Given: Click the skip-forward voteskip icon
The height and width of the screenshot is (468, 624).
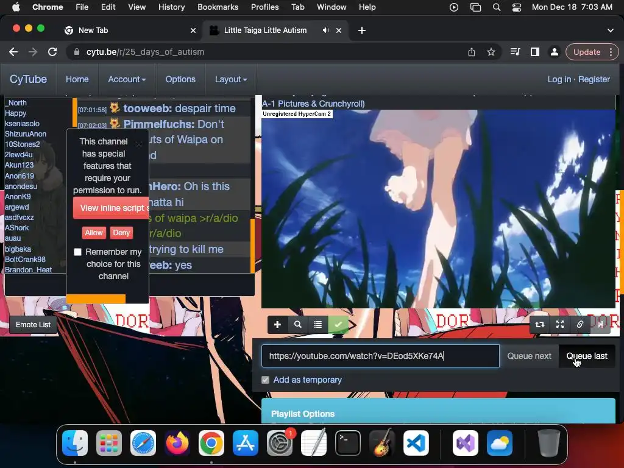Looking at the screenshot, I should (x=600, y=325).
